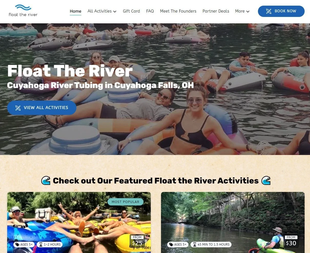The width and height of the screenshot is (310, 253).
Task: Click the kayak icon in Book Now button
Action: [268, 11]
